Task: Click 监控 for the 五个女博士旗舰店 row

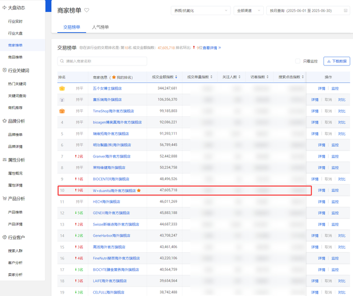Action: (x=335, y=89)
